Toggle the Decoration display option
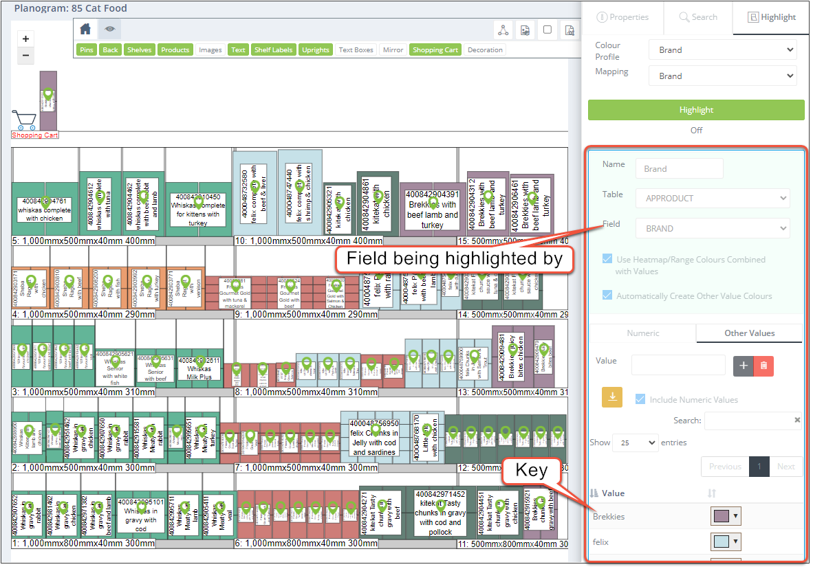This screenshot has height=569, width=813. [x=485, y=49]
